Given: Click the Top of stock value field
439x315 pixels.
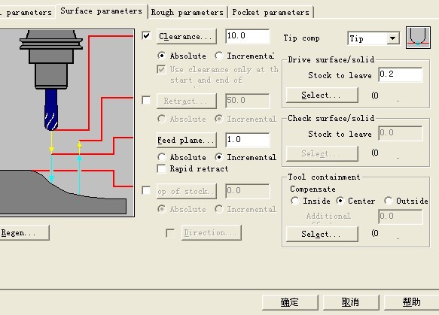Looking at the screenshot, I should (x=248, y=191).
